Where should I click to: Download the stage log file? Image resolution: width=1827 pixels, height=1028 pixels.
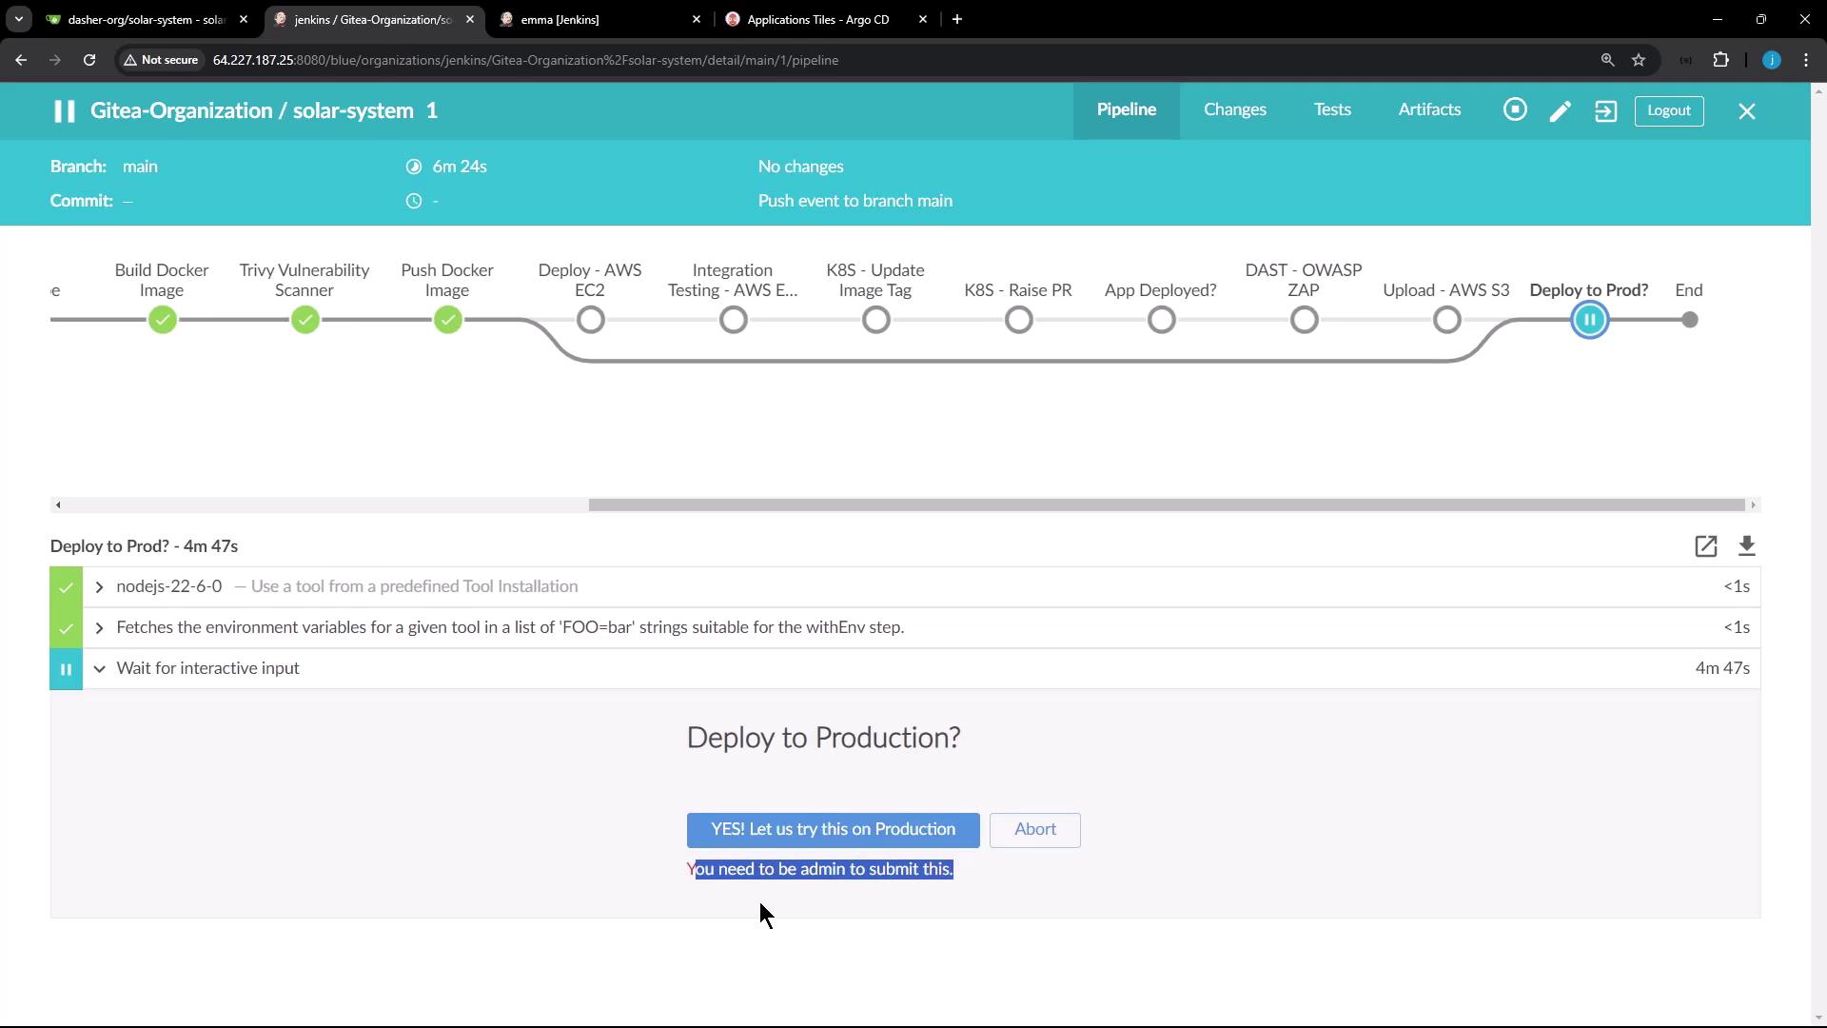point(1746,546)
